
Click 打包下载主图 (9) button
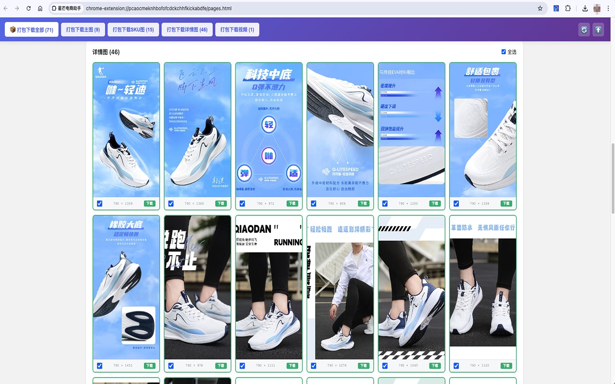83,30
